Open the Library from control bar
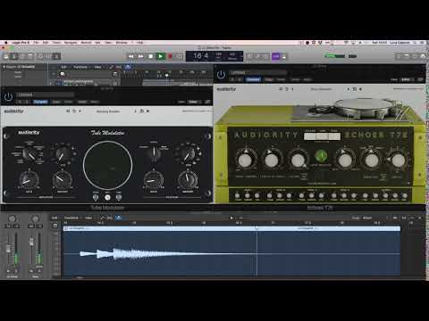 click(x=6, y=56)
